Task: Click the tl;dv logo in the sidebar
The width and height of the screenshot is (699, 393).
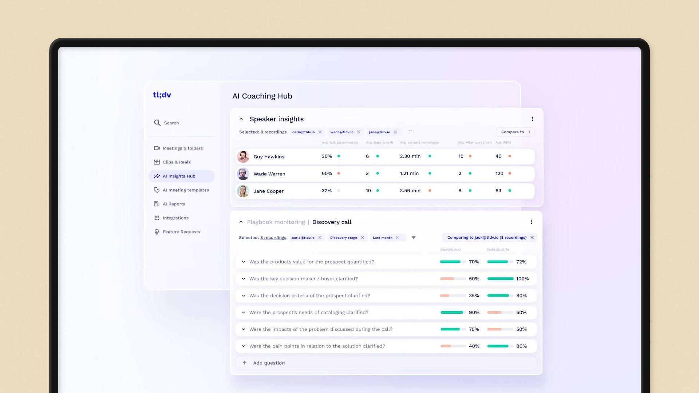Action: pos(162,95)
